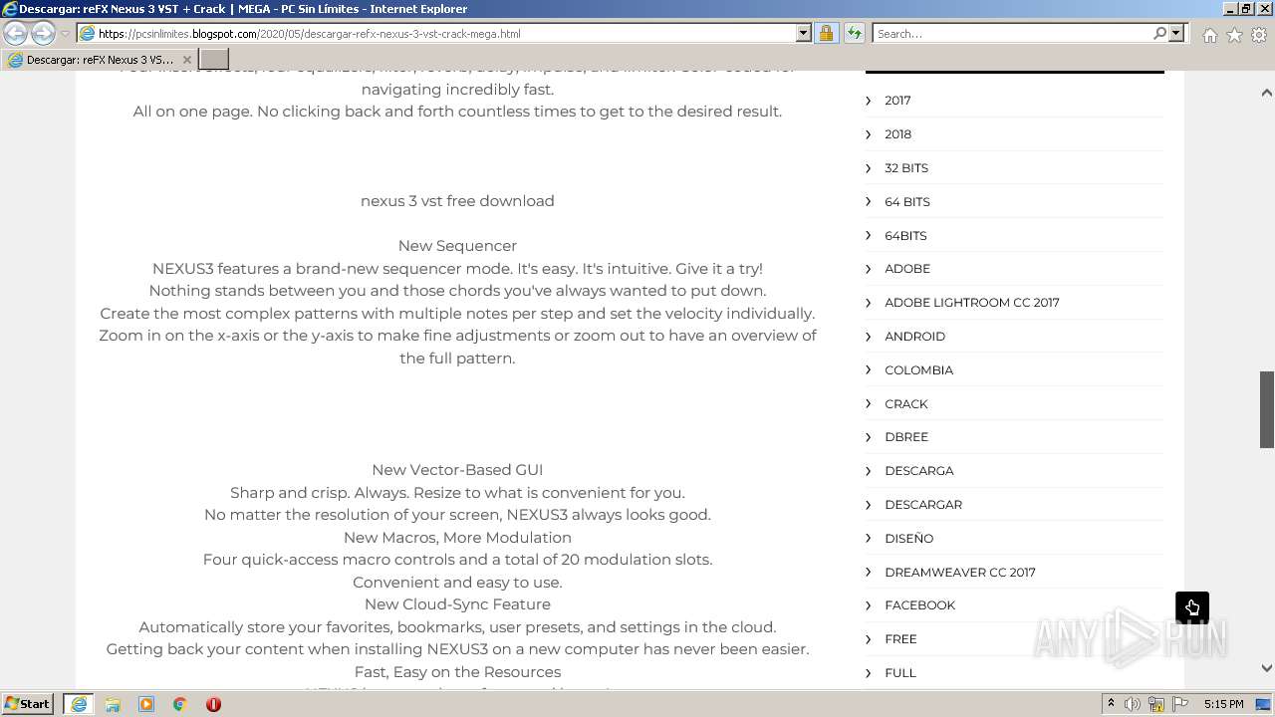Launch media player from taskbar
The width and height of the screenshot is (1275, 717).
point(146,704)
